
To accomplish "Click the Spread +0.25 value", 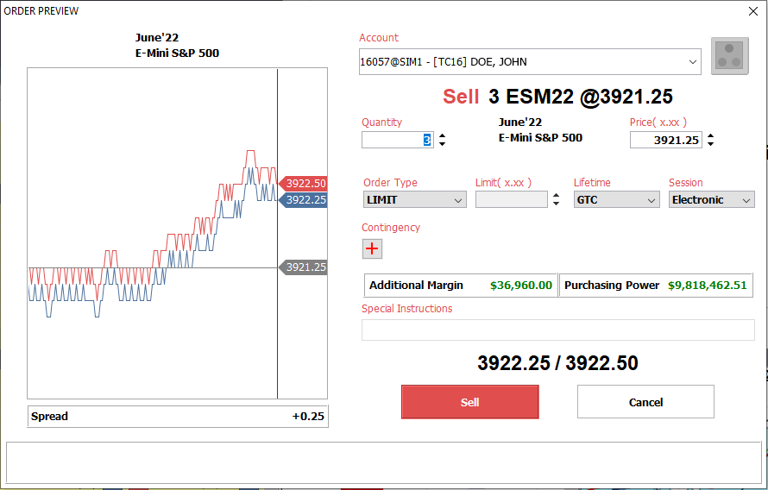I will (308, 417).
